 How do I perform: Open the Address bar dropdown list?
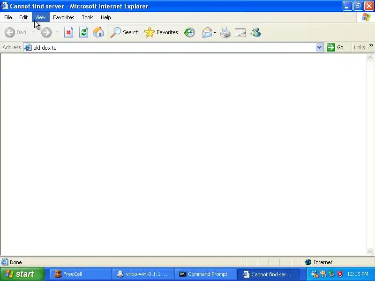[x=319, y=47]
